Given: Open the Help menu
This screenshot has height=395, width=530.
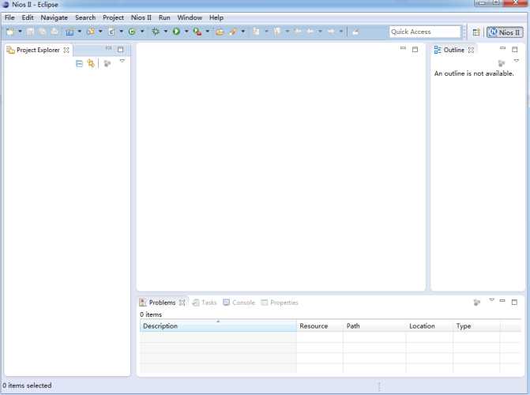Looking at the screenshot, I should point(216,17).
